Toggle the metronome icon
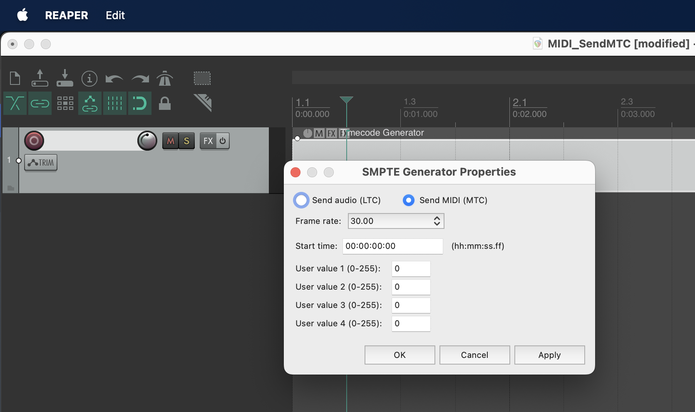The height and width of the screenshot is (412, 695). tap(165, 78)
